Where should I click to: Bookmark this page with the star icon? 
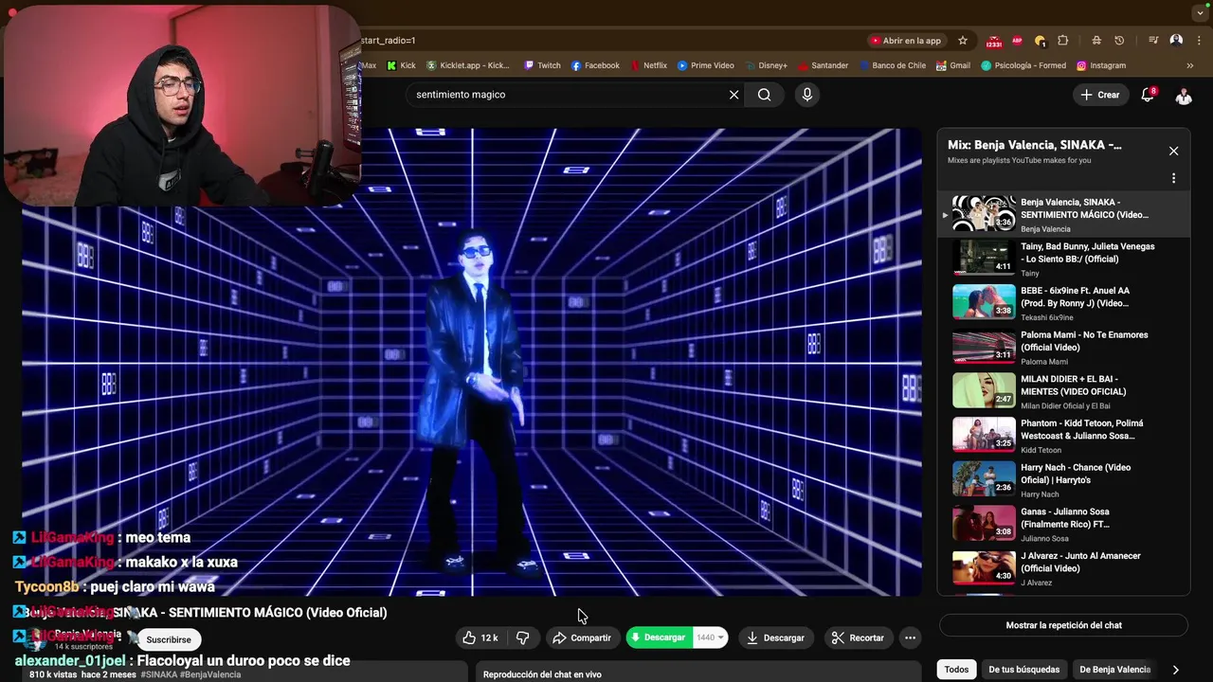(963, 41)
